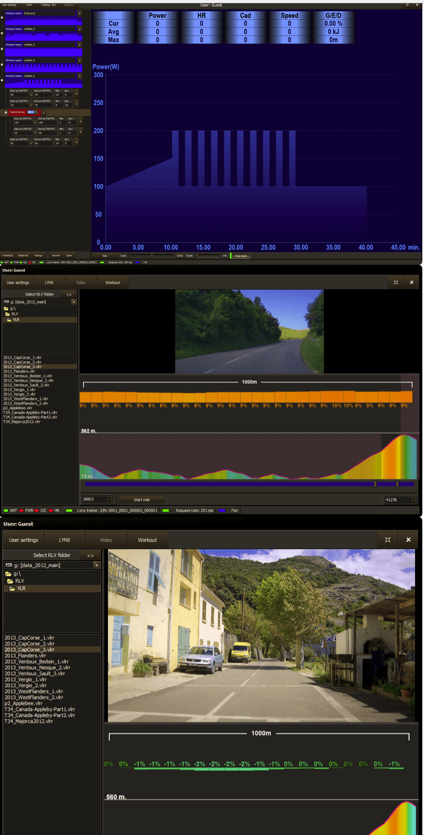This screenshot has width=424, height=835.
Task: Click the Ride button below the graph
Action: pyautogui.click(x=104, y=255)
